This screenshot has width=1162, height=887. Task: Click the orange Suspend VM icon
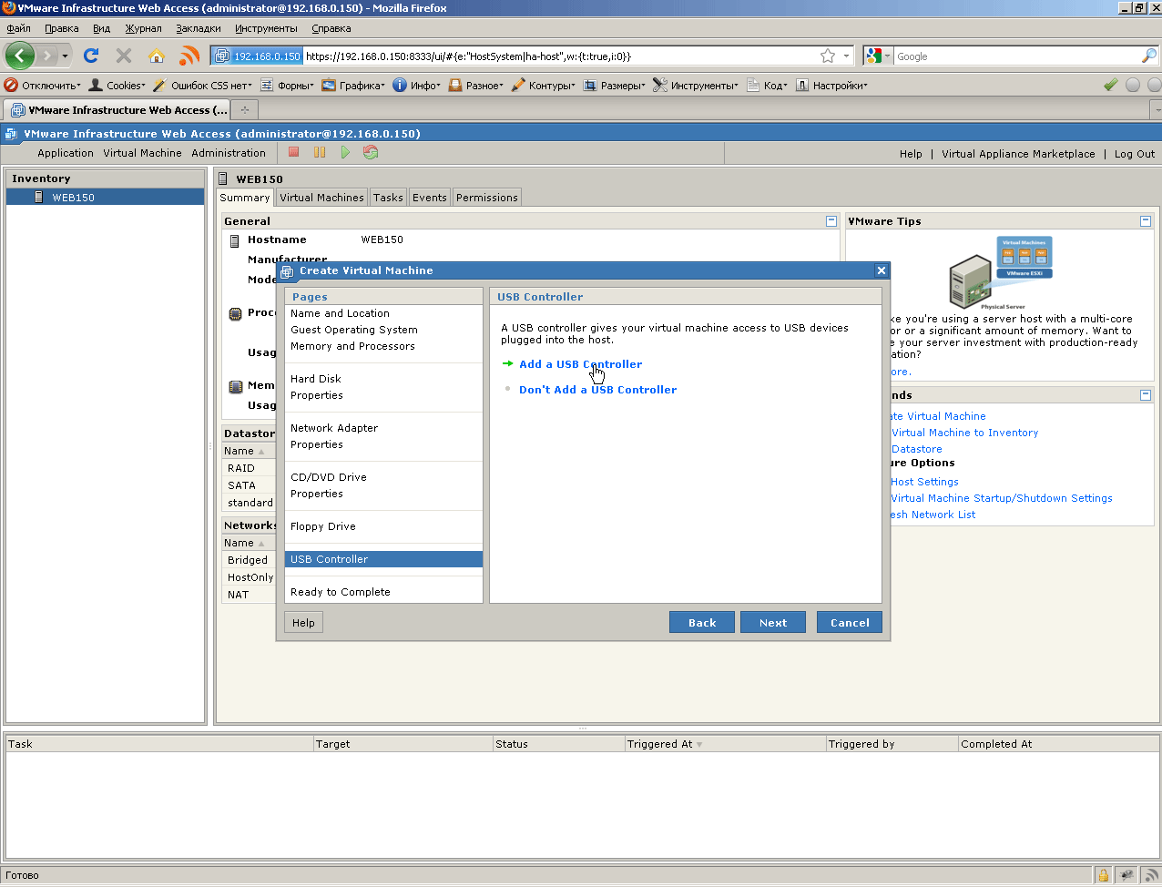click(x=320, y=152)
